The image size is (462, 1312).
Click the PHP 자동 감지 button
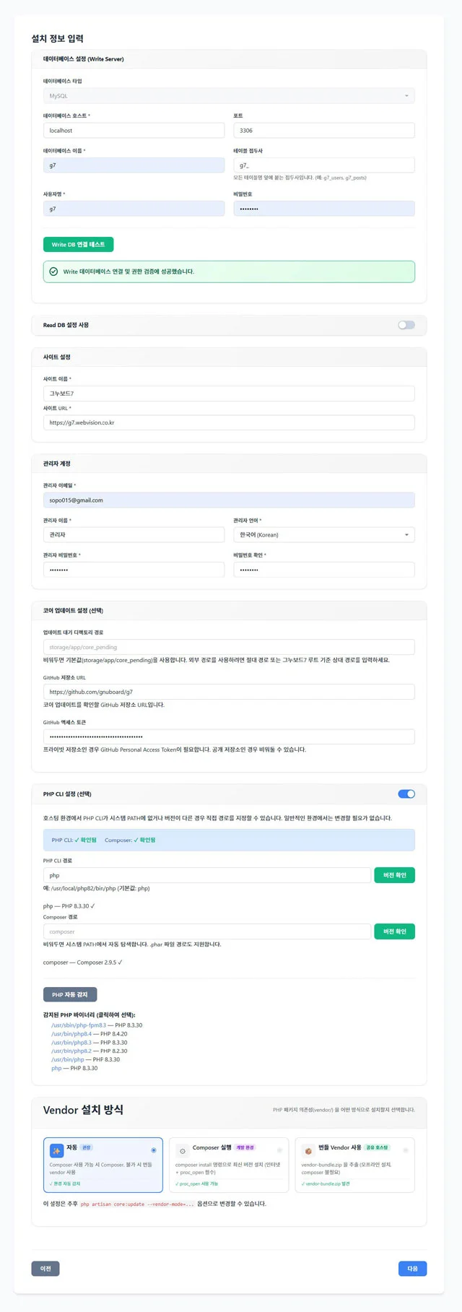pyautogui.click(x=69, y=994)
